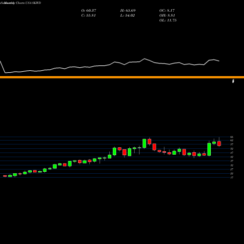Select the high price H: 65.69 label
This screenshot has width=244, height=244.
tap(128, 10)
